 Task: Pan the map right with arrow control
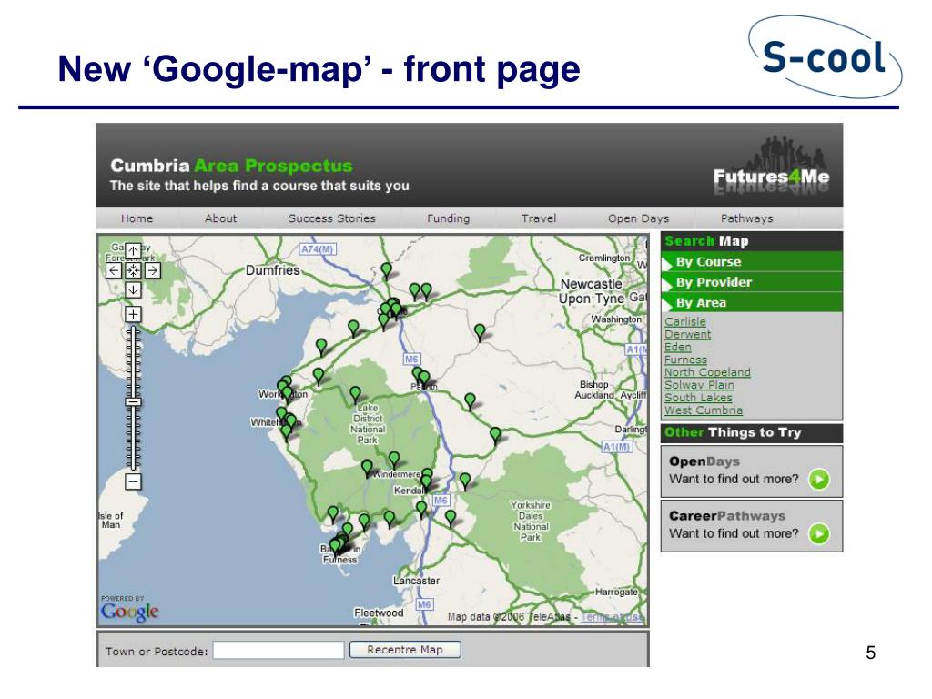pos(153,270)
